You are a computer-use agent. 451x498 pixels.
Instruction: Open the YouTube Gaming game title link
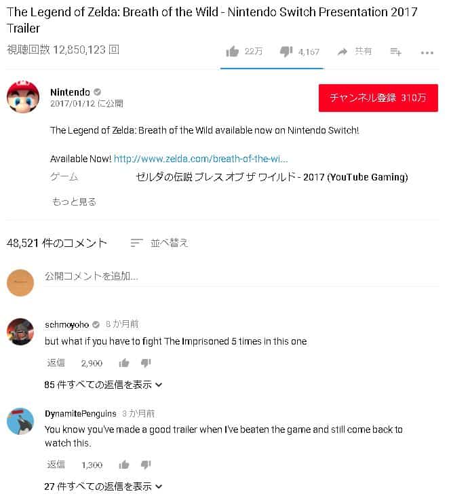tap(272, 177)
